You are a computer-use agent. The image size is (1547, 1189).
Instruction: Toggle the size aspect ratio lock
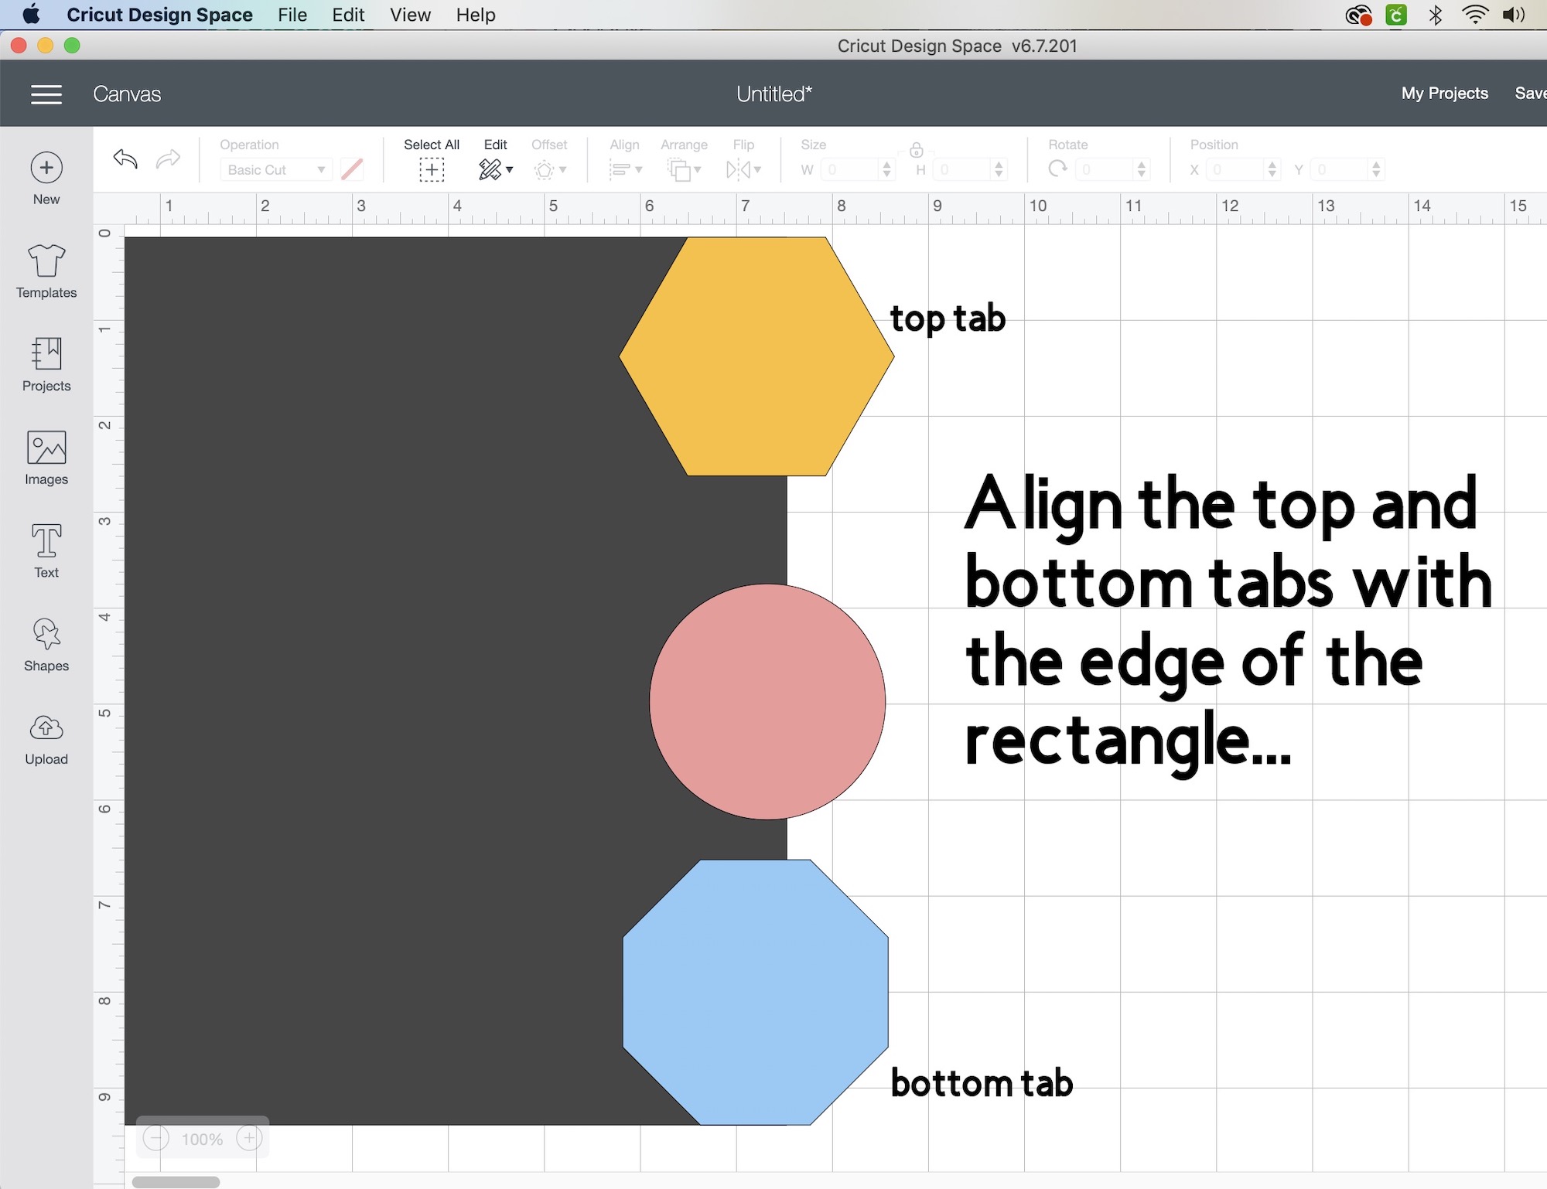[917, 149]
